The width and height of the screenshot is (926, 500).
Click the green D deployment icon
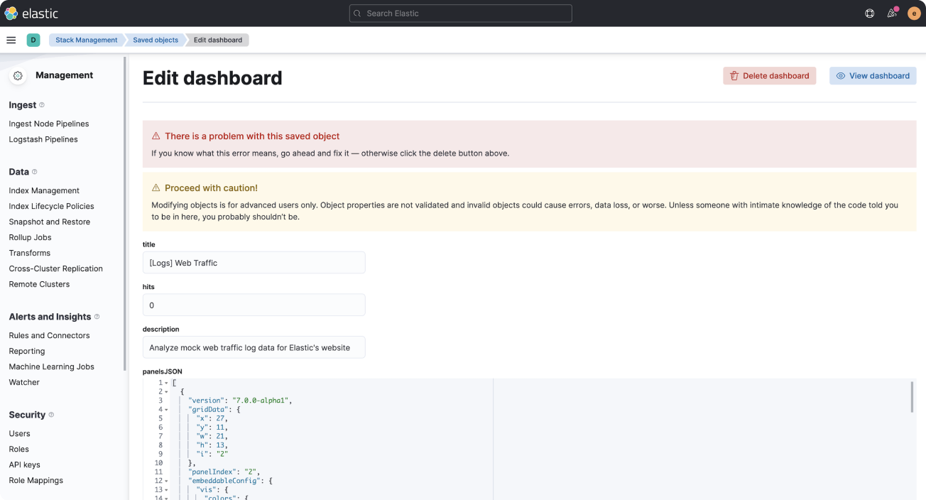[33, 40]
